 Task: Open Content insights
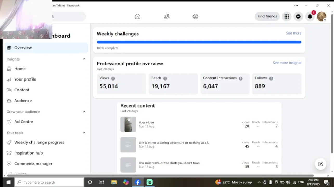pos(46,90)
